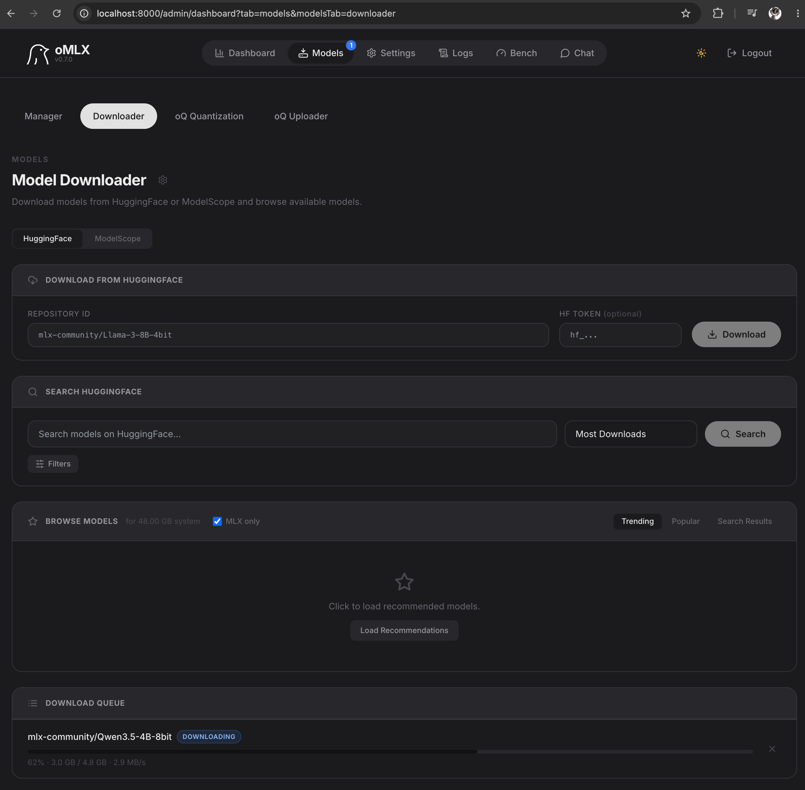Focus the Search models on HuggingFace field
805x790 pixels.
tap(292, 434)
